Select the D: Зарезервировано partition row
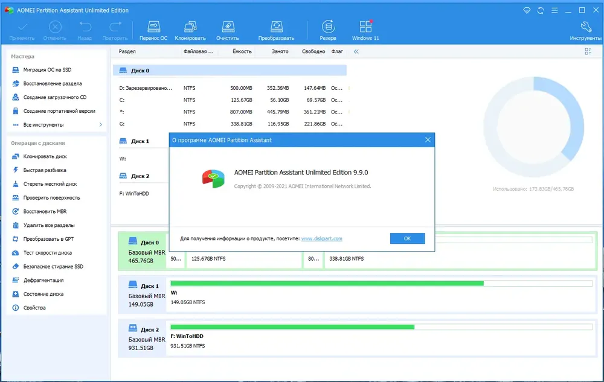Screen dimensions: 604x382 (230, 88)
